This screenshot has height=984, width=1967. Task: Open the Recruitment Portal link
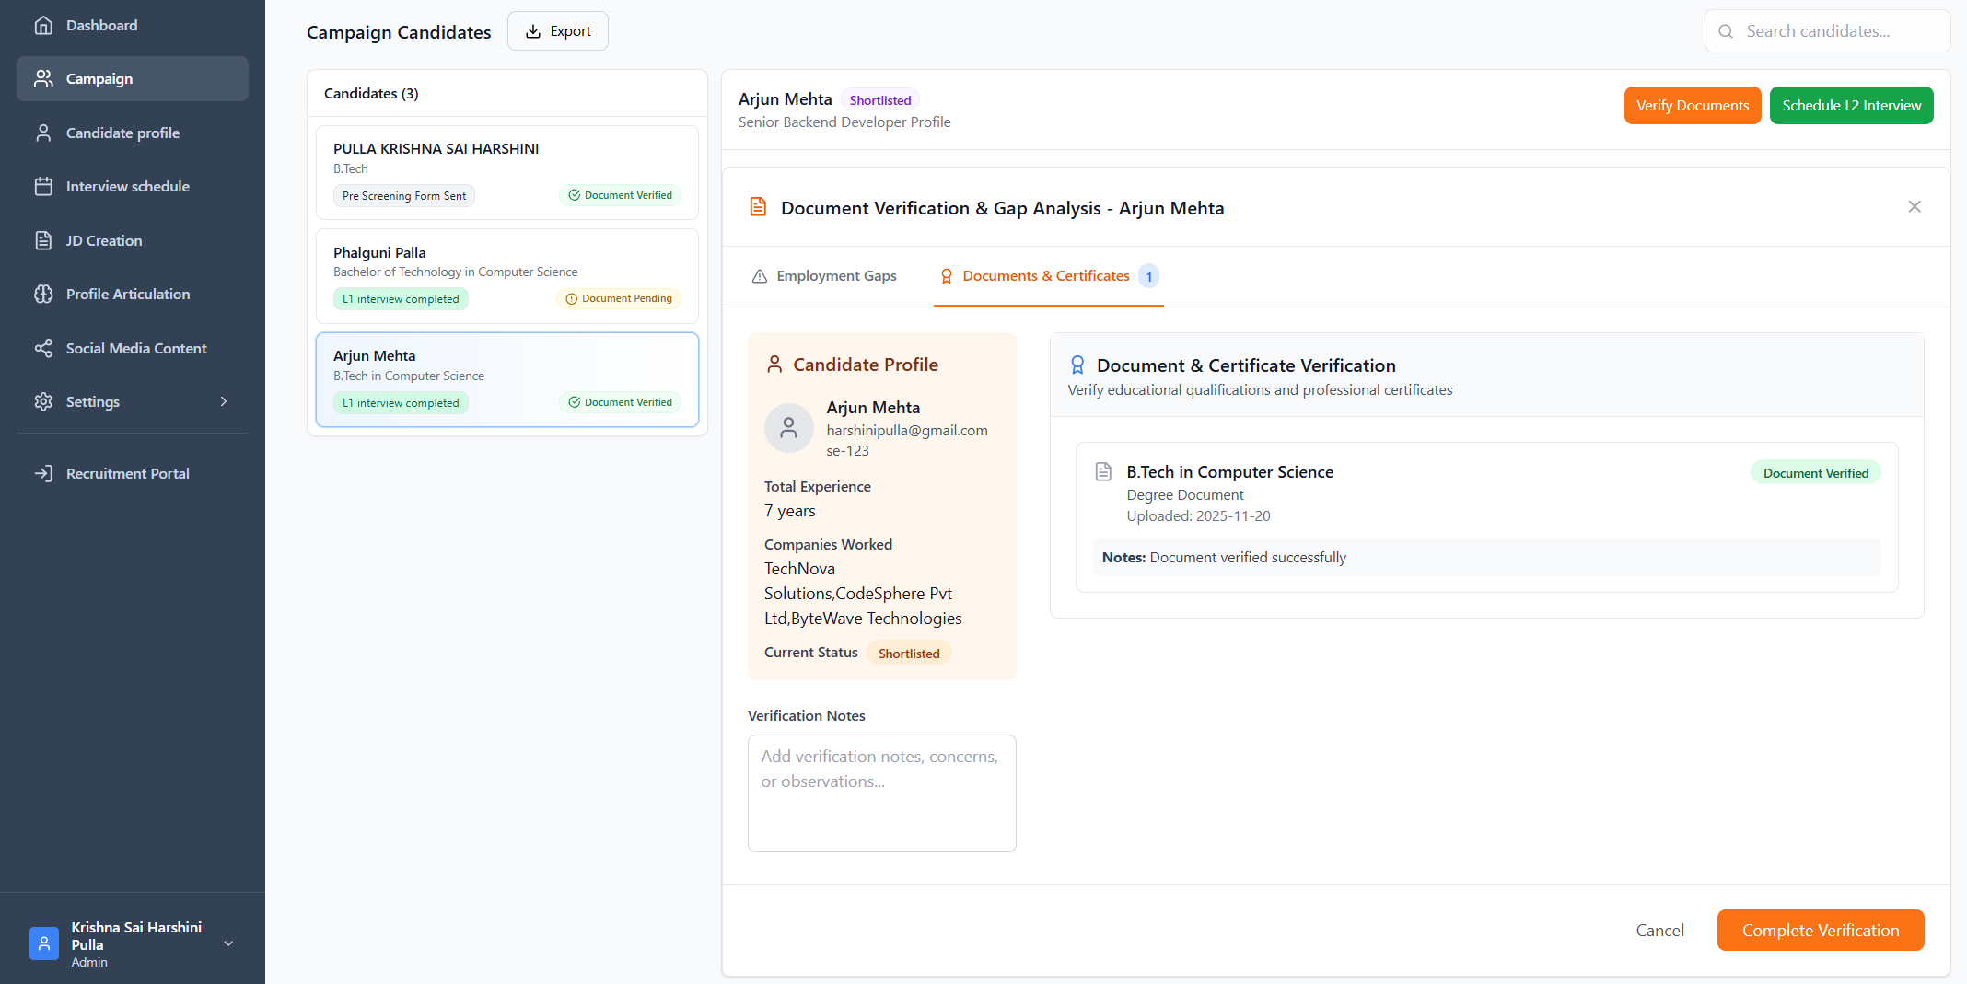133,473
